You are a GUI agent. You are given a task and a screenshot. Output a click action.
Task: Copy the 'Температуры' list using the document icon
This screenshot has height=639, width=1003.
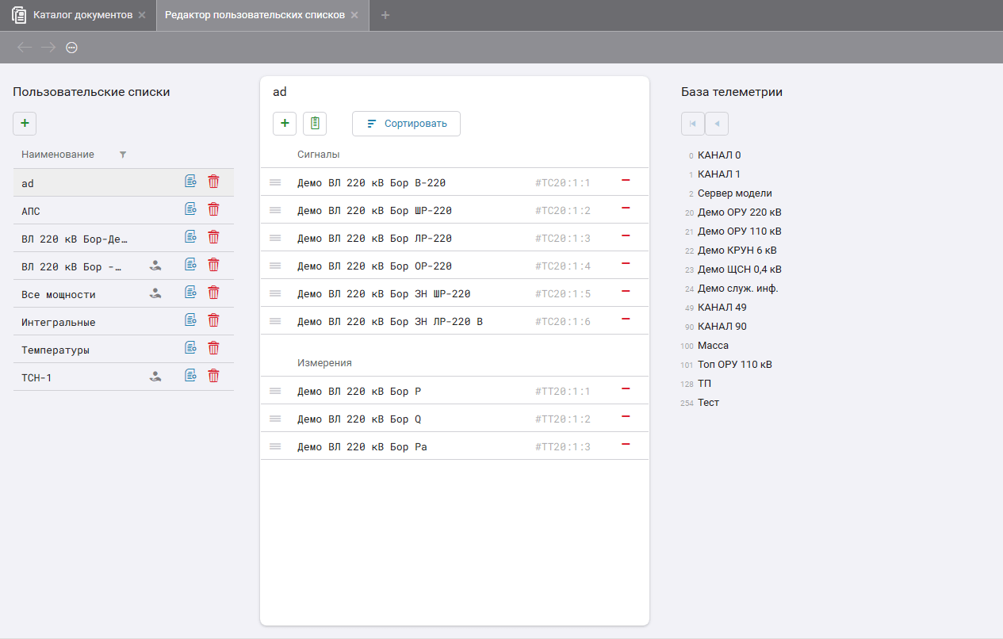(190, 348)
